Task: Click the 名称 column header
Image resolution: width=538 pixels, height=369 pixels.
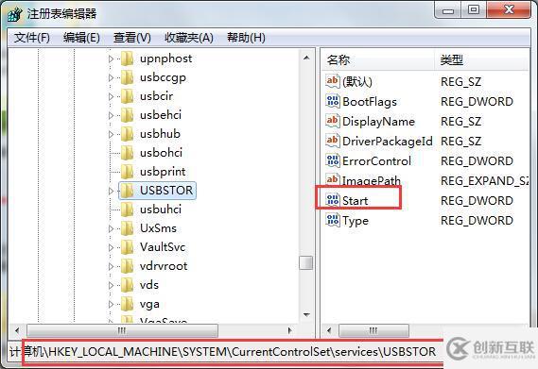Action: point(378,60)
